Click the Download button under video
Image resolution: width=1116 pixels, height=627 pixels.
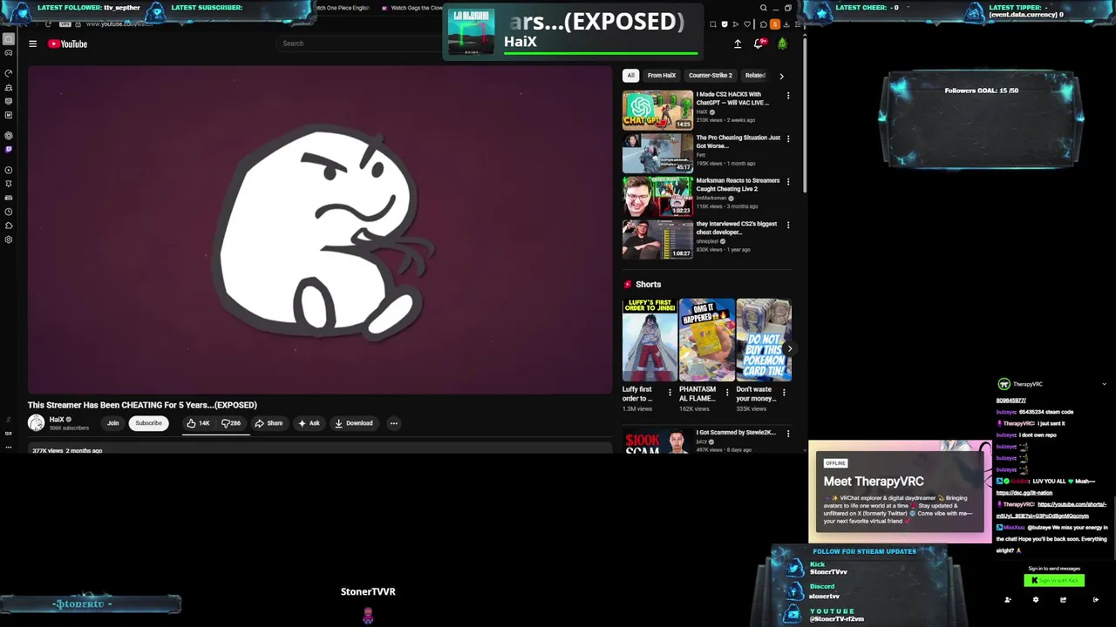click(x=353, y=423)
